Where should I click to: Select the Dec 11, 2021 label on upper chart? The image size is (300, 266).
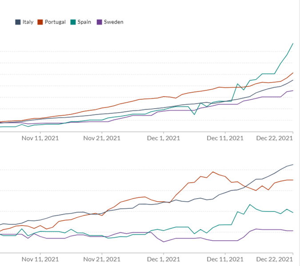225,138
